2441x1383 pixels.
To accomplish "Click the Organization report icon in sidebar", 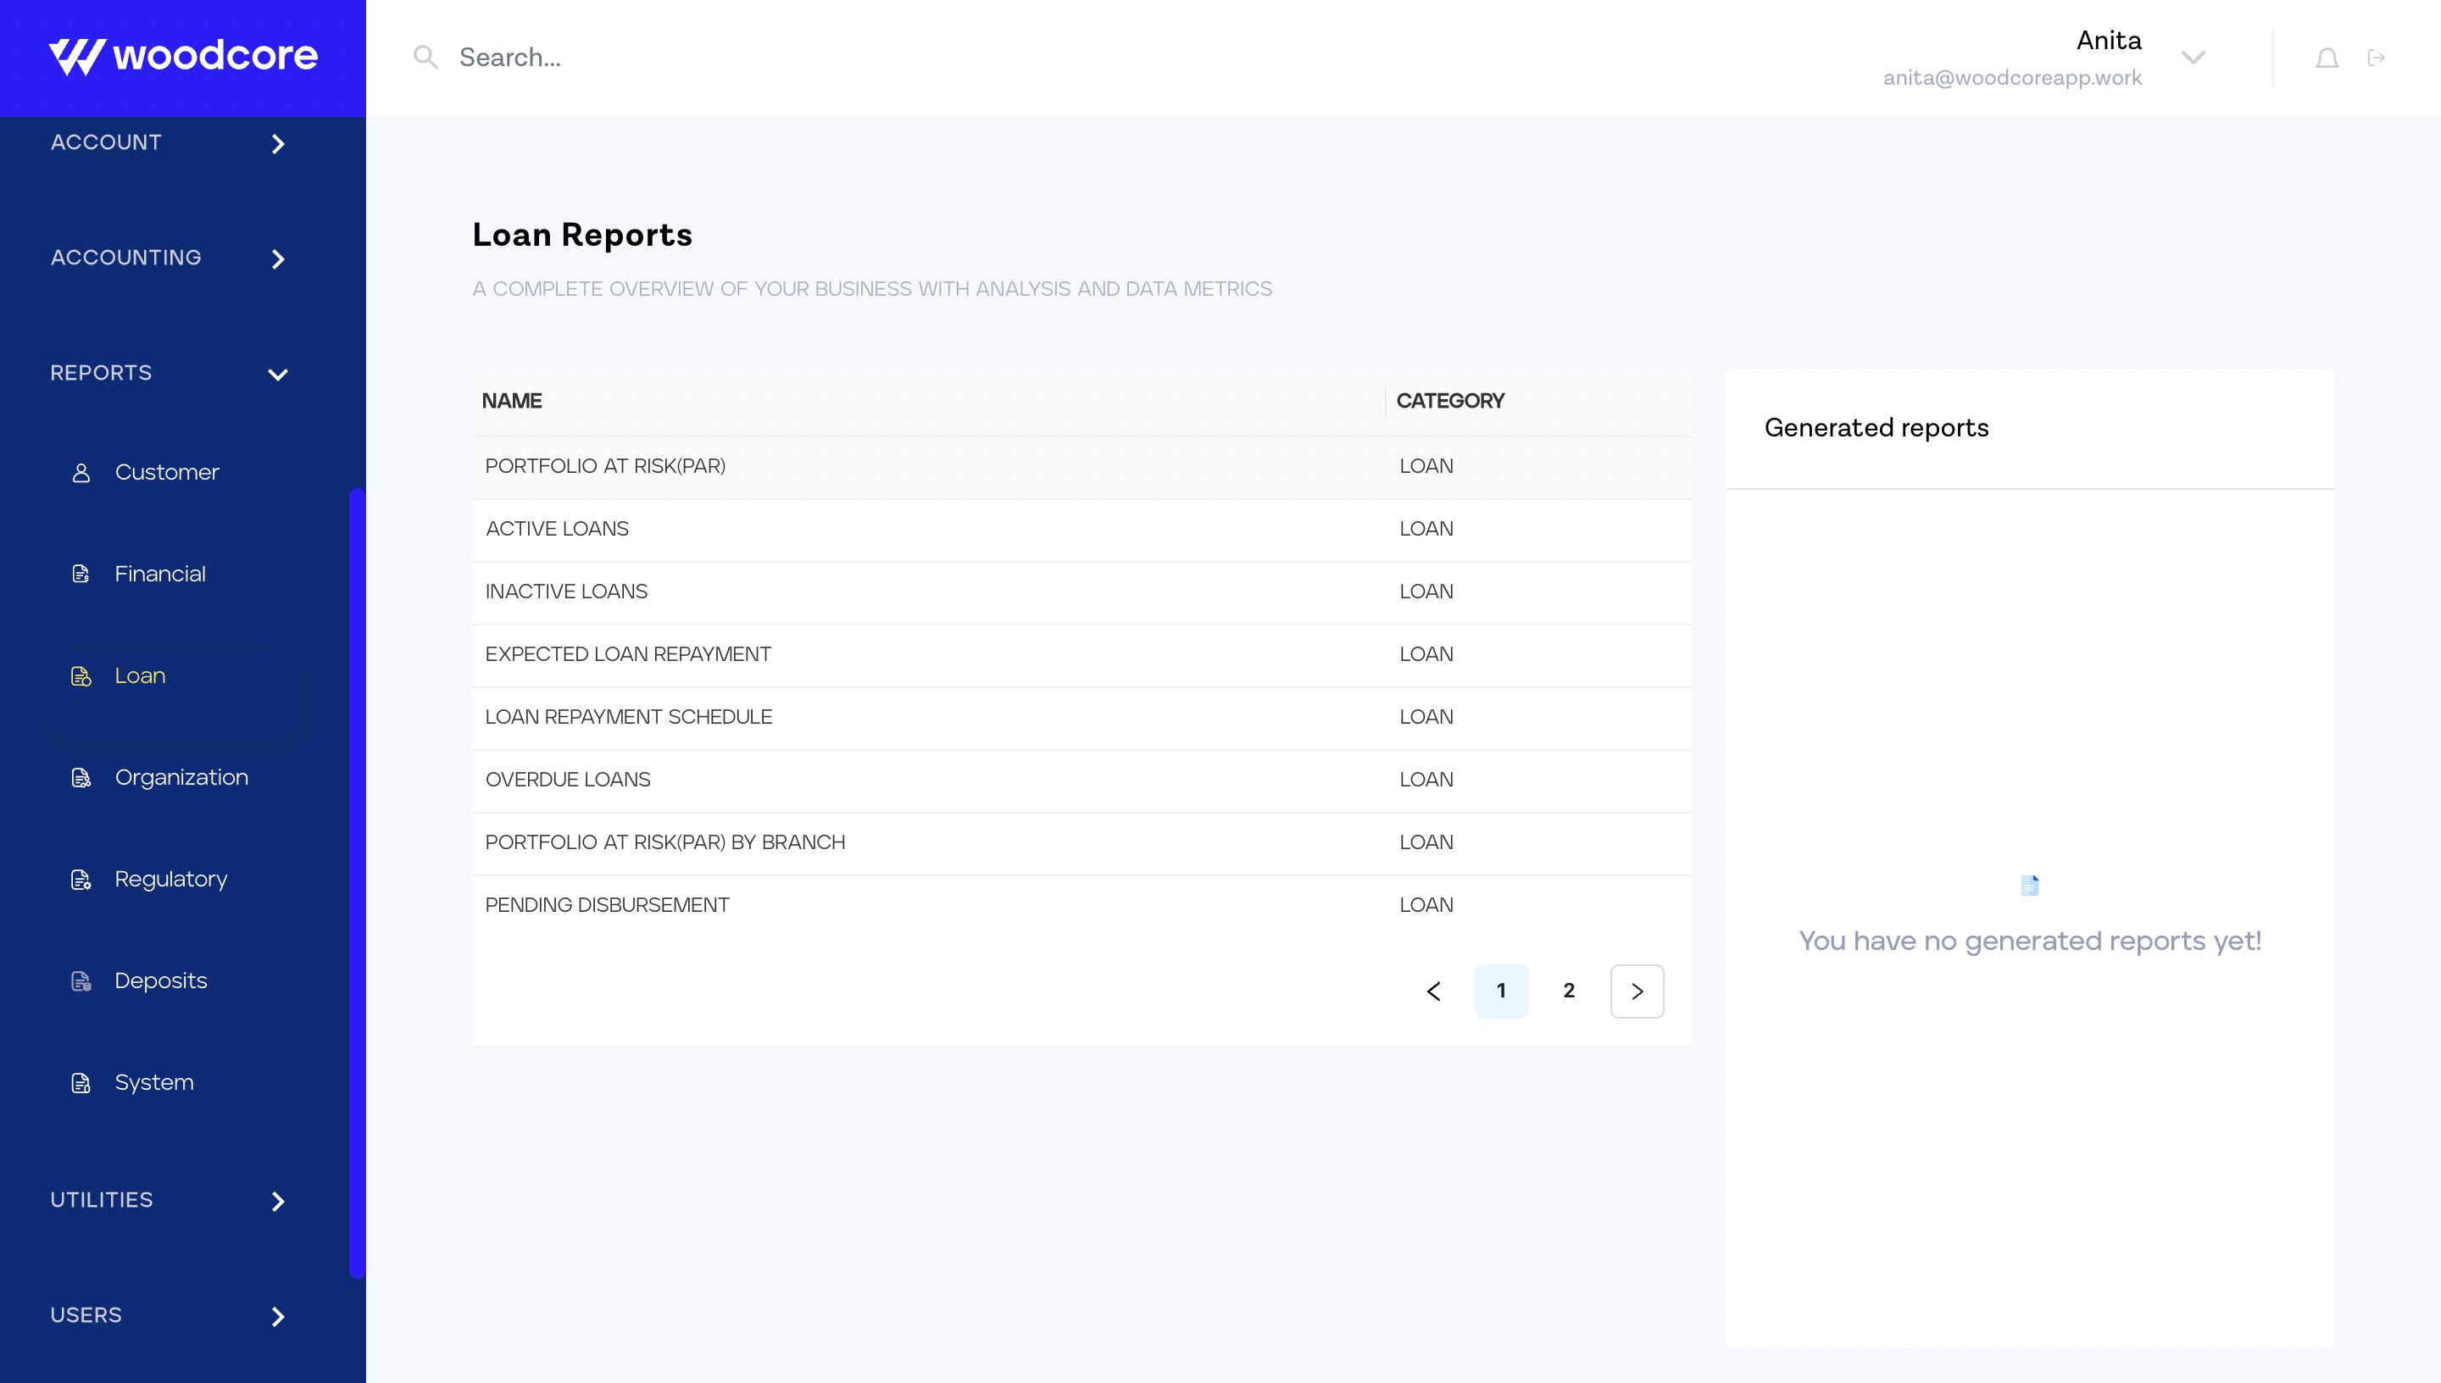I will coord(81,778).
